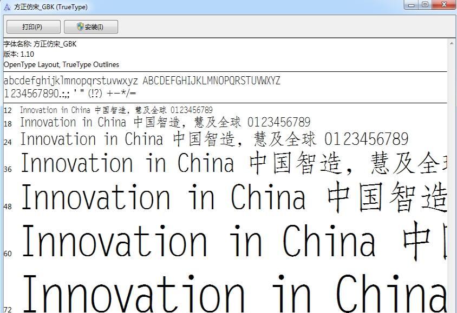The height and width of the screenshot is (313, 457).
Task: Click the OpenType Layout, TrueType Outlines text
Action: pyautogui.click(x=61, y=64)
